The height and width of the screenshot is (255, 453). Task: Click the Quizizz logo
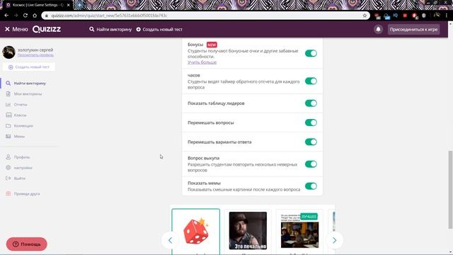coord(47,29)
